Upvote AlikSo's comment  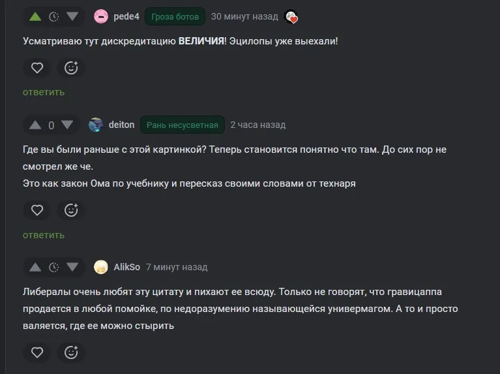[35, 267]
